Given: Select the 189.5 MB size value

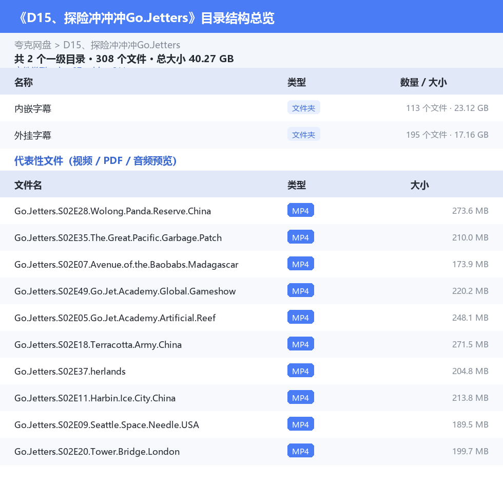Looking at the screenshot, I should point(470,425).
